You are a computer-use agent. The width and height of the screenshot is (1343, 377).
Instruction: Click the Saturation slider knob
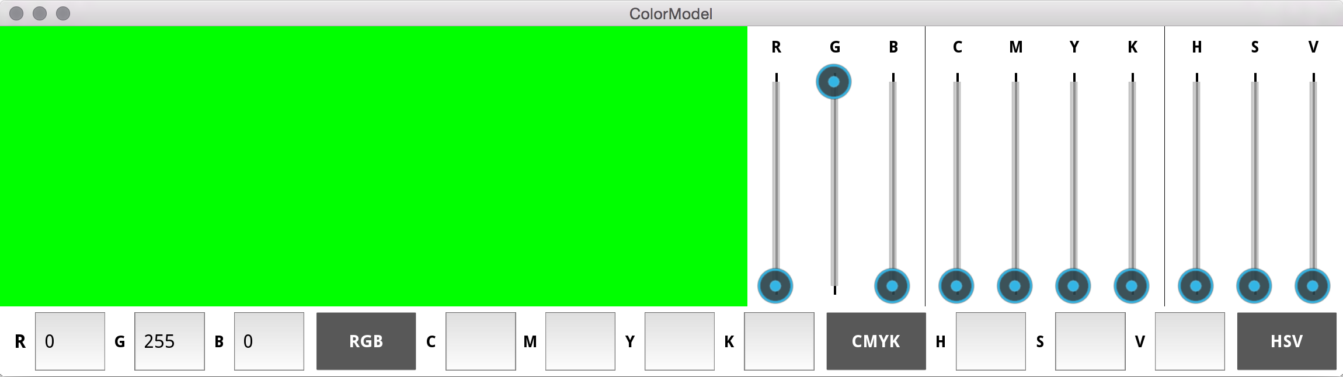(1254, 286)
